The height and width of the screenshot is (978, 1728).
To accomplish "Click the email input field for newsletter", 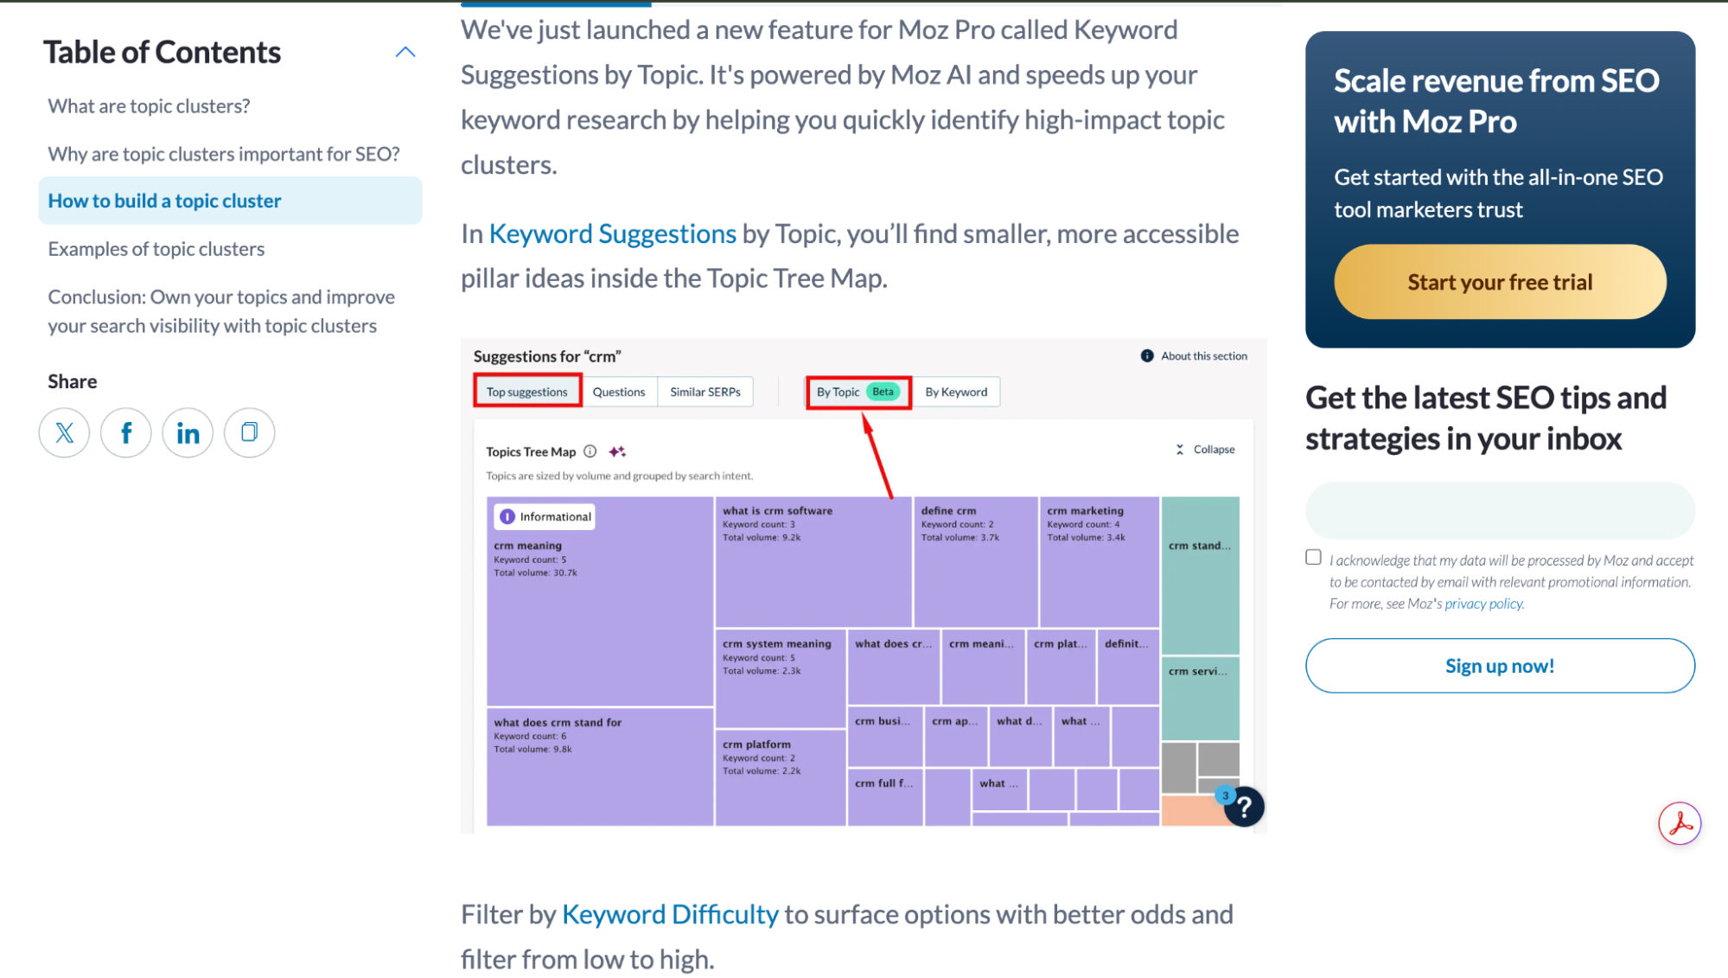I will coord(1500,511).
